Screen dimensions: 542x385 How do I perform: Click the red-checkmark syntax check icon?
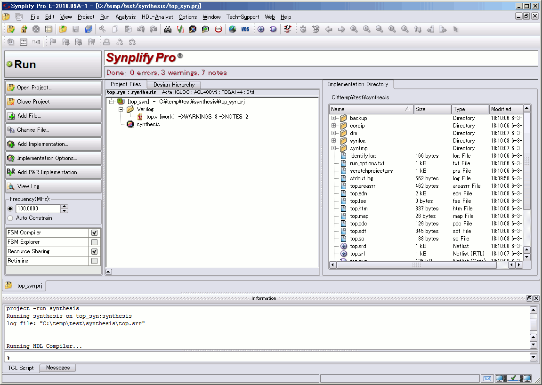180,29
